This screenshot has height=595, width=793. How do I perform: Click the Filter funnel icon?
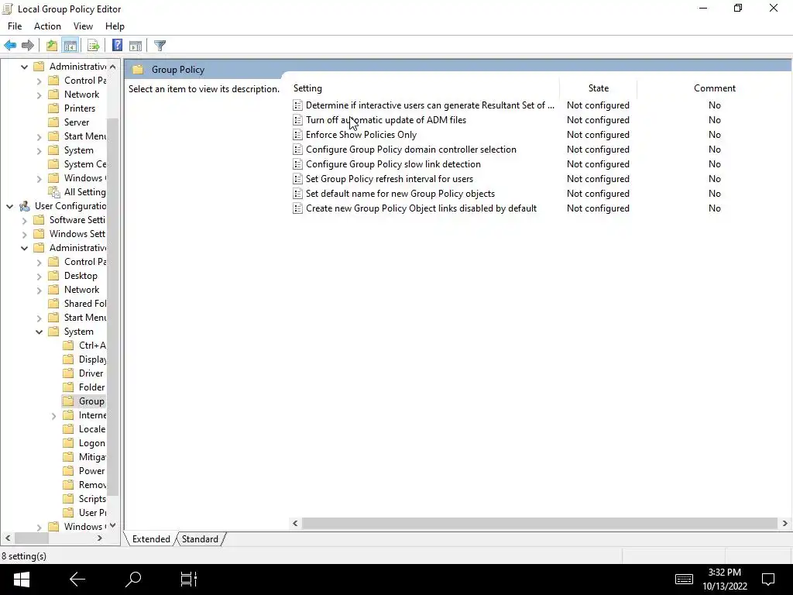160,46
